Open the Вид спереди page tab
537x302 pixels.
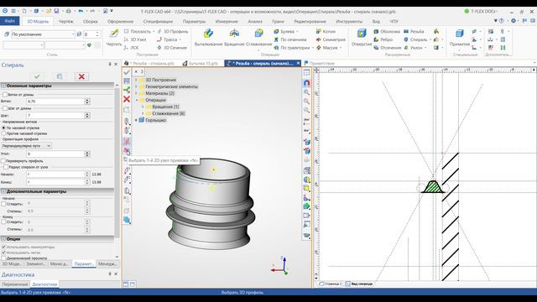click(x=359, y=284)
